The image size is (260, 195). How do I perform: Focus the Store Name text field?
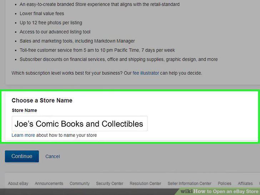(80, 124)
